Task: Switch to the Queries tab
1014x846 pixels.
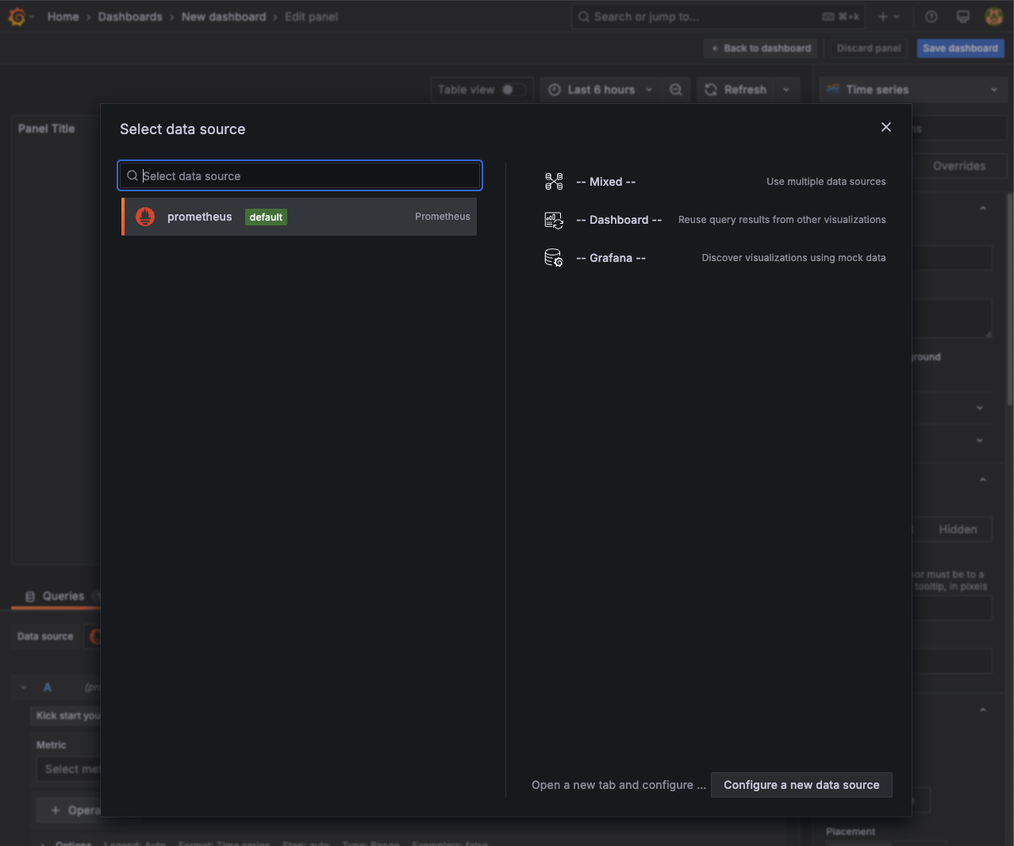Action: pos(56,596)
